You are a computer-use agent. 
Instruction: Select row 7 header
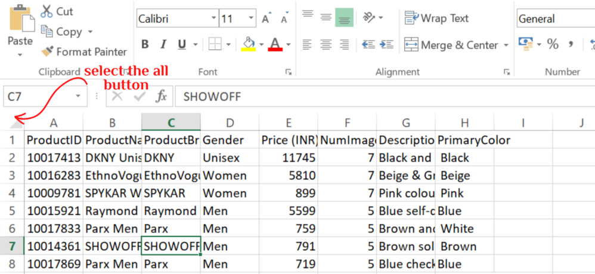coord(12,247)
